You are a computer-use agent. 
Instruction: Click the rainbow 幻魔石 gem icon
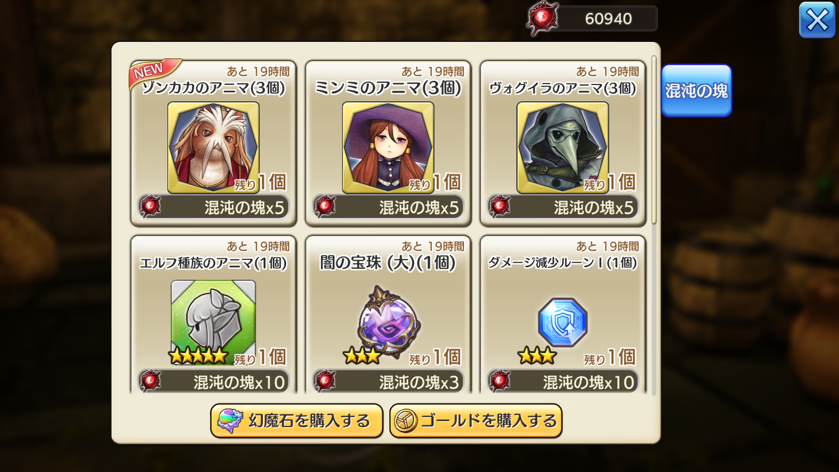[229, 421]
